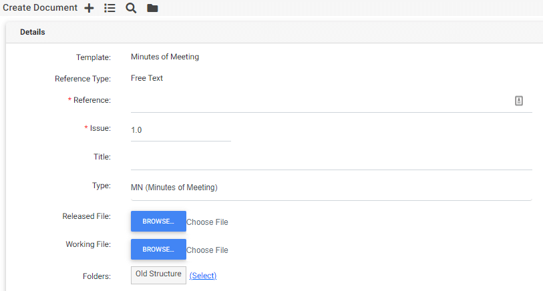The width and height of the screenshot is (543, 291).
Task: Click the Details panel header
Action: click(32, 32)
